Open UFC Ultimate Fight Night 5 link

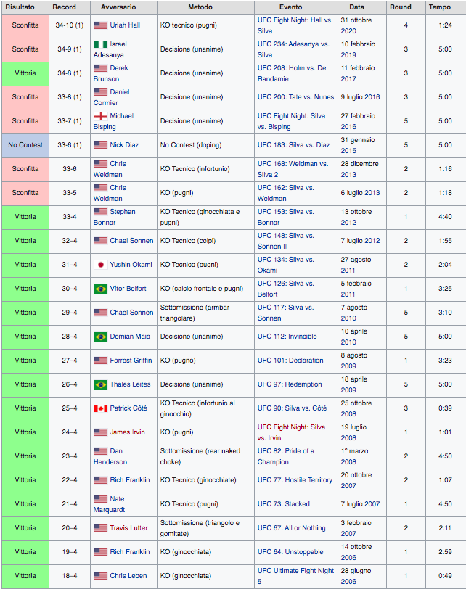295,576
